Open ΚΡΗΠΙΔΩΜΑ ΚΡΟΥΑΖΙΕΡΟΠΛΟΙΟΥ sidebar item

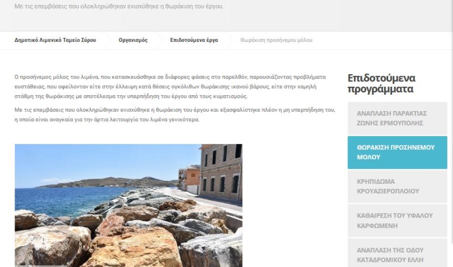point(397,186)
